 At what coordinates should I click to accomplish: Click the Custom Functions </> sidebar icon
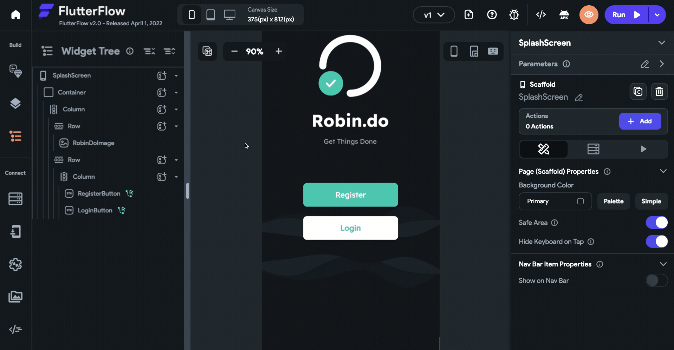click(15, 329)
